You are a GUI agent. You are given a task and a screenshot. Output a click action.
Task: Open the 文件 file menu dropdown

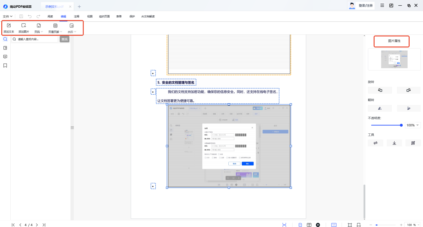8,16
